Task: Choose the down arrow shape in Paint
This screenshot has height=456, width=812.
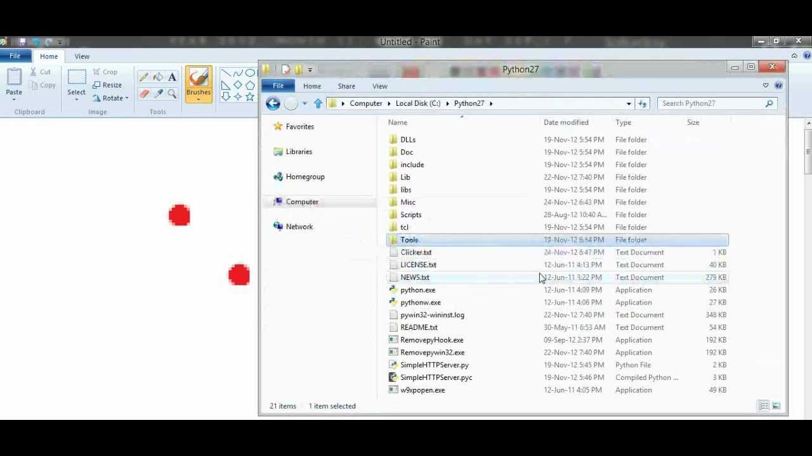Action: tap(225, 97)
